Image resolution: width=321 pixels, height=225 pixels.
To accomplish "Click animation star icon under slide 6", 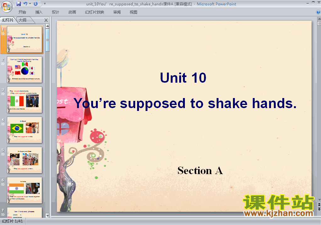I will point(3,184).
